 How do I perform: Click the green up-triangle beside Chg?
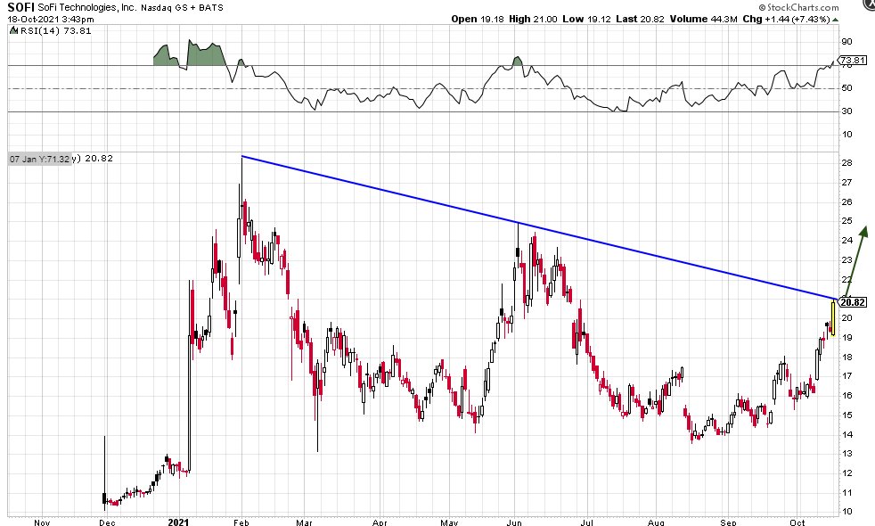click(836, 20)
